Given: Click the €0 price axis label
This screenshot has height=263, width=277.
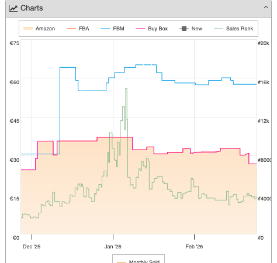Looking at the screenshot, I should (16, 238).
